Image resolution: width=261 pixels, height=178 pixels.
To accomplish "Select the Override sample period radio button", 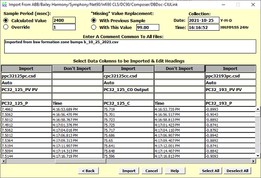I will 6,27.
